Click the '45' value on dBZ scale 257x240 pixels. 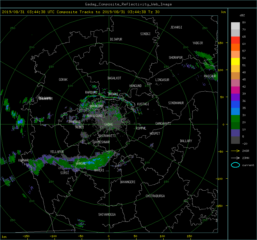244,79
